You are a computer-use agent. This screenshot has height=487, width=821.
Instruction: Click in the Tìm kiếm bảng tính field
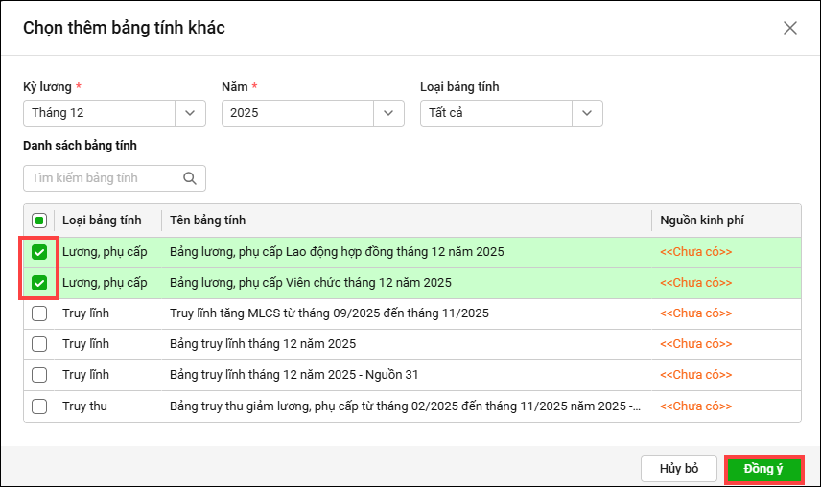pyautogui.click(x=101, y=178)
